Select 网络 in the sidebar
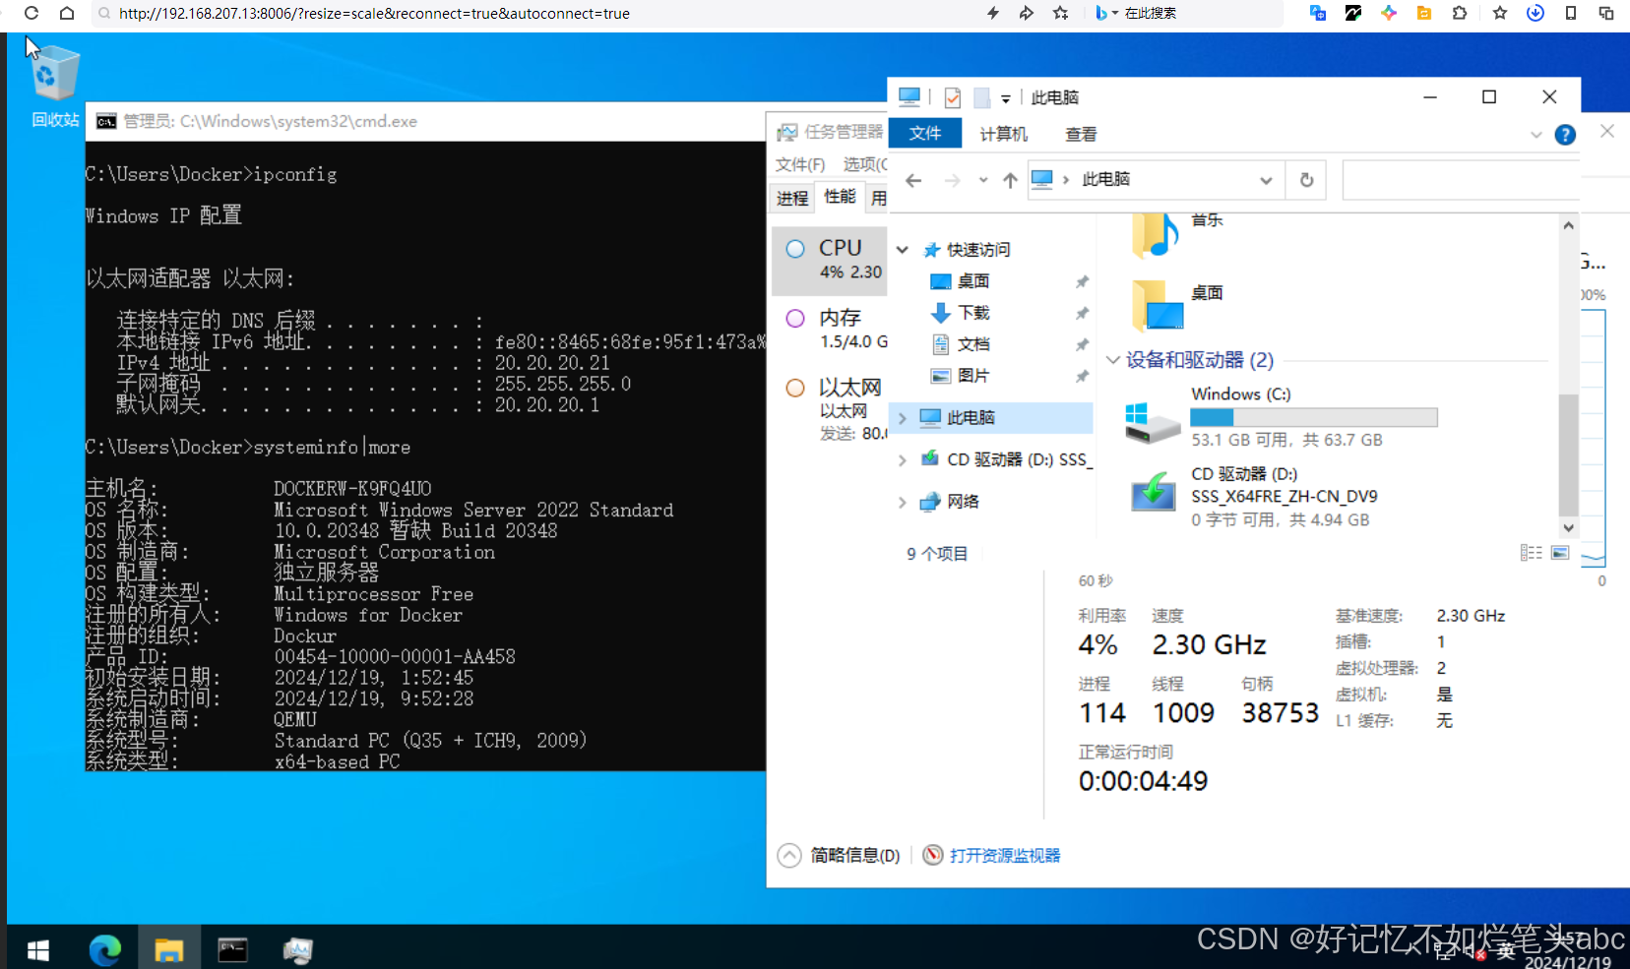This screenshot has height=969, width=1630. (963, 502)
